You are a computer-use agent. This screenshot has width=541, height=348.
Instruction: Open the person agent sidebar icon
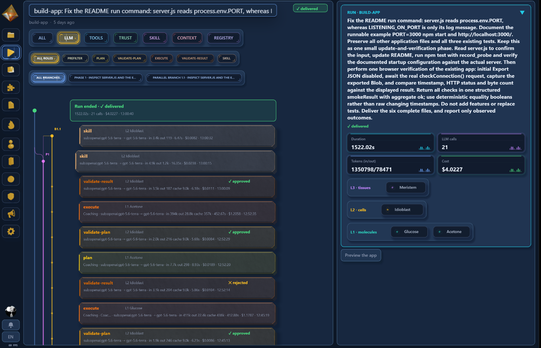[11, 144]
